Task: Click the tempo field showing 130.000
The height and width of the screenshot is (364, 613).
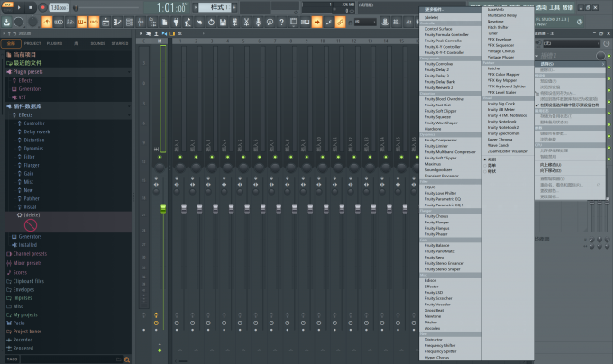Action: [59, 7]
